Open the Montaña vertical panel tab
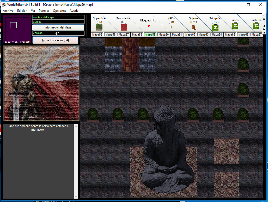Viewport: 268px width, 202px height. click(264, 24)
